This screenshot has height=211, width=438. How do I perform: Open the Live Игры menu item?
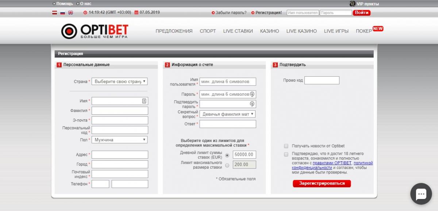click(x=336, y=31)
